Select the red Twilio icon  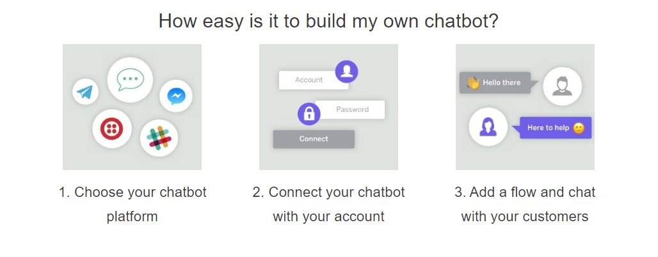click(x=112, y=128)
